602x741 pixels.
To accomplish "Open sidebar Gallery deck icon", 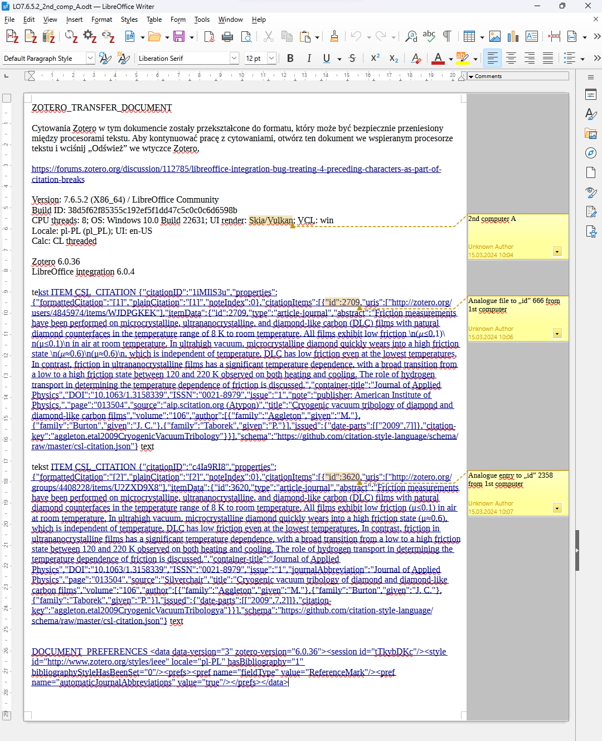I will (591, 134).
